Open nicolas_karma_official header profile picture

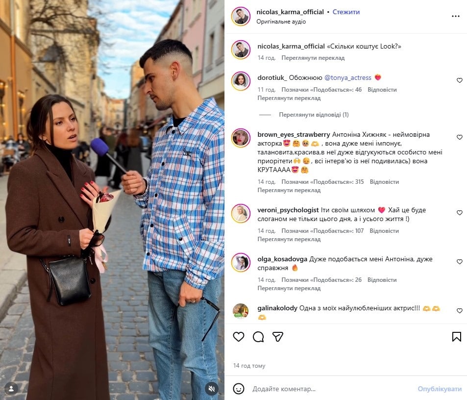(x=241, y=16)
